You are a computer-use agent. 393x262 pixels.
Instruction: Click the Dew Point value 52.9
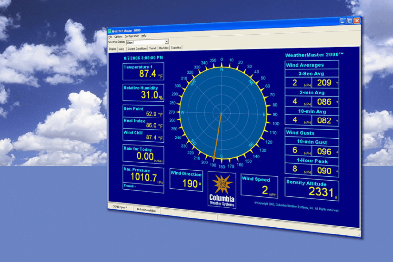(x=151, y=114)
